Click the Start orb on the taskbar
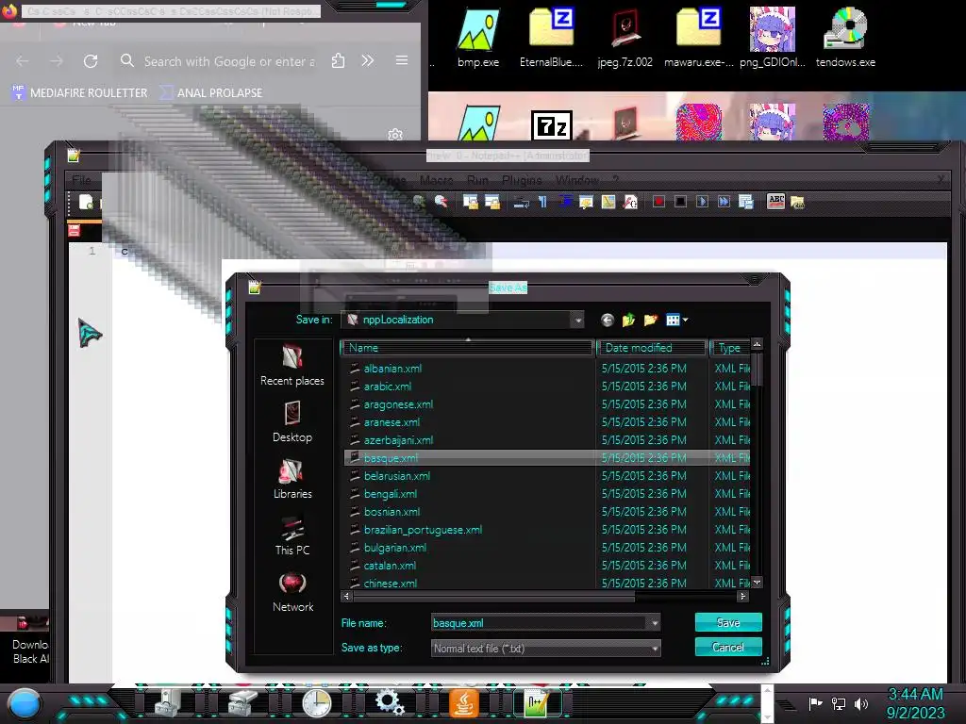Image resolution: width=966 pixels, height=724 pixels. pyautogui.click(x=25, y=703)
